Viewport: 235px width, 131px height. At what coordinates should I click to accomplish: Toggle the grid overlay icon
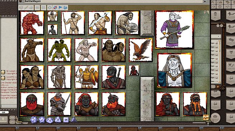[x=37, y=8]
